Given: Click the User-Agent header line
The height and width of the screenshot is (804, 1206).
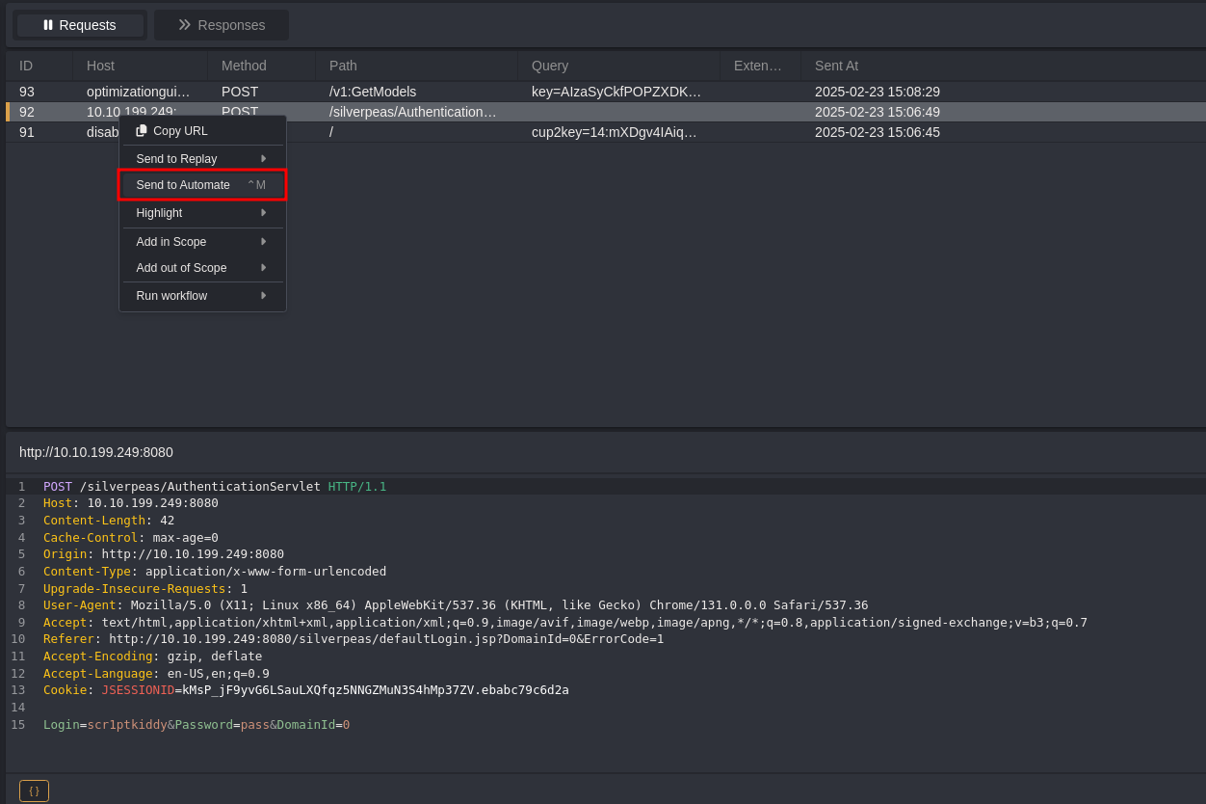Looking at the screenshot, I should pos(456,605).
